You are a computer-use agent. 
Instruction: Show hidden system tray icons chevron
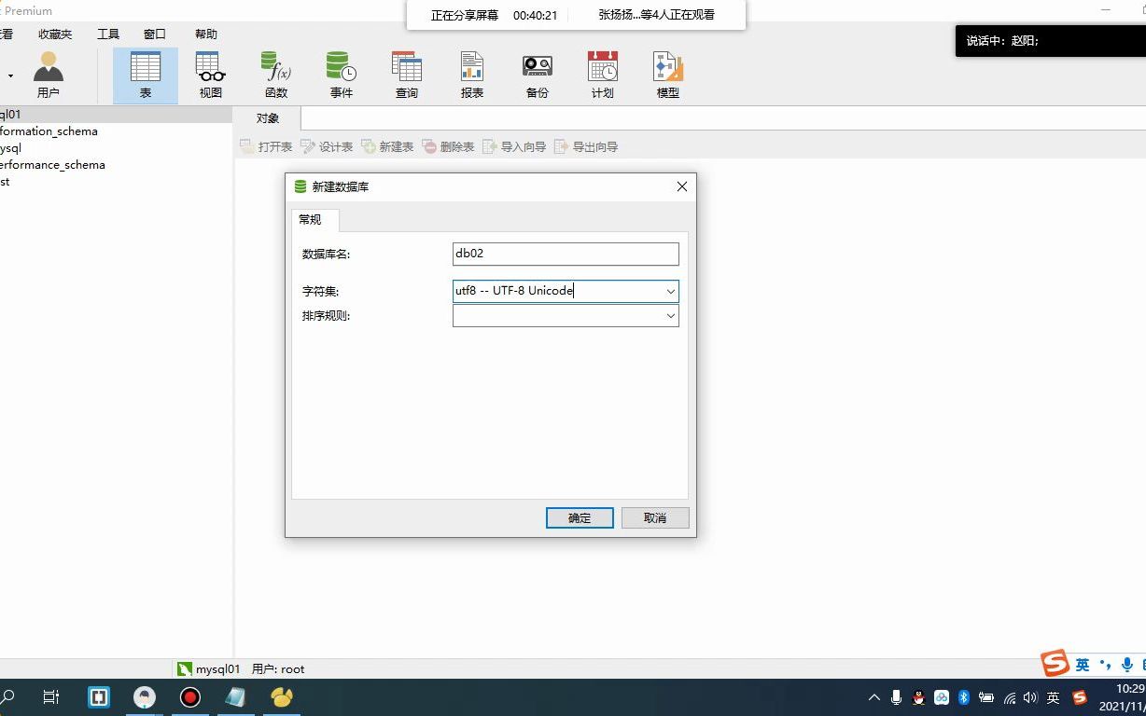pyautogui.click(x=874, y=697)
